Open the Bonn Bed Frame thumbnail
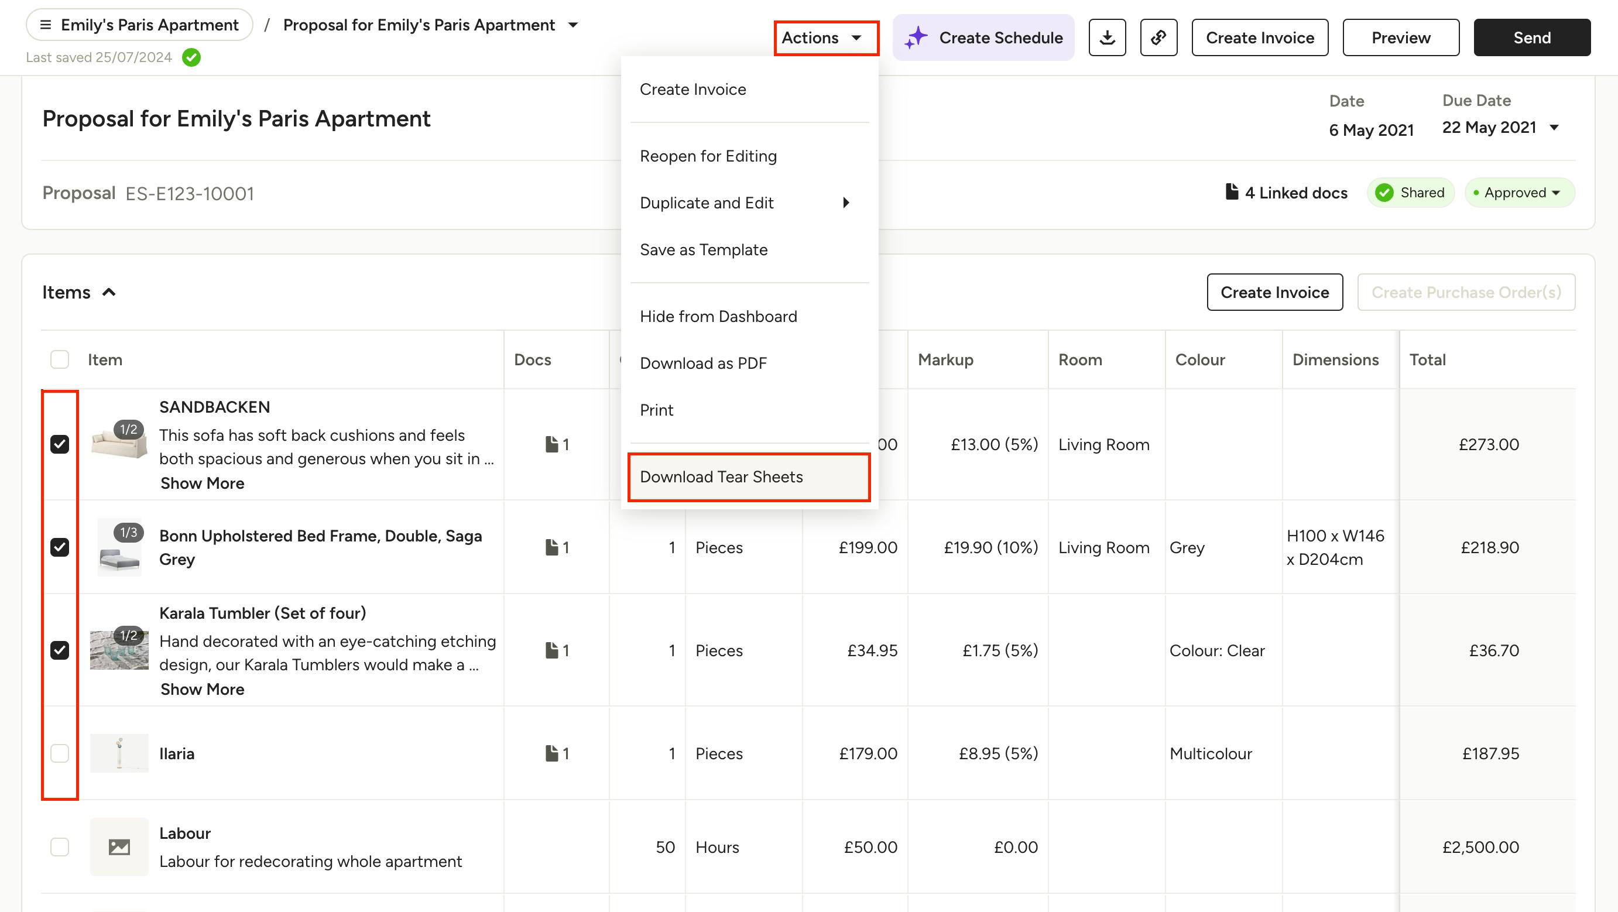This screenshot has width=1618, height=912. coord(119,548)
